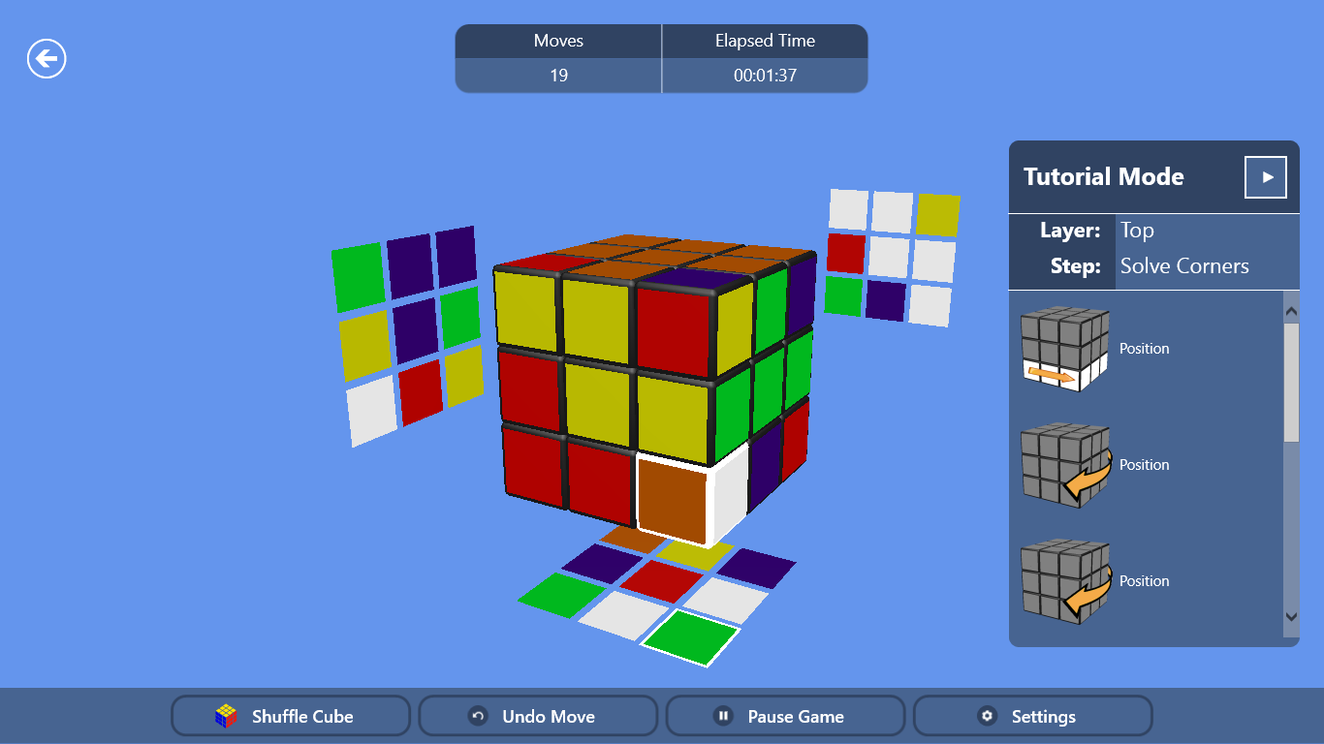
Task: Pause the game
Action: (785, 716)
